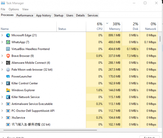
Task: Switch to the Startup tab
Action: pos(59,15)
